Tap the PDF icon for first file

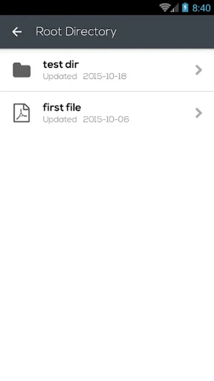pos(22,113)
